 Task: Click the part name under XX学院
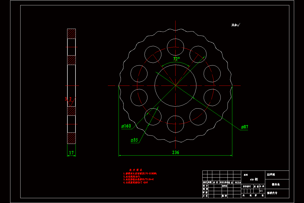pos(276,184)
